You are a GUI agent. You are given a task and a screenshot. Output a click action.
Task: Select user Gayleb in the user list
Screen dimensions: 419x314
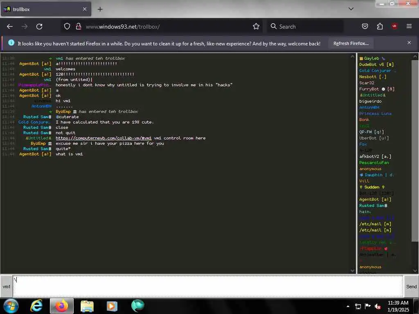pos(372,58)
